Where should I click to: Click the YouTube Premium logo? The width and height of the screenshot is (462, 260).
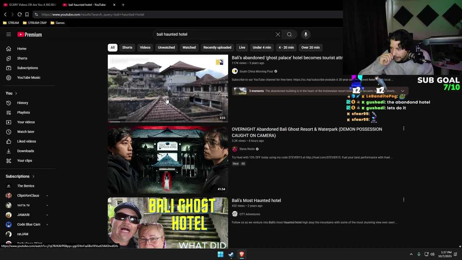pyautogui.click(x=30, y=35)
